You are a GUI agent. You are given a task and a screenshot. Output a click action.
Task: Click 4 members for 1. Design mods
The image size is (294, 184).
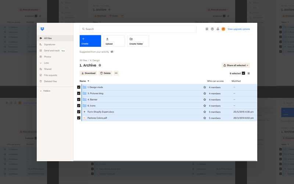coord(215,87)
